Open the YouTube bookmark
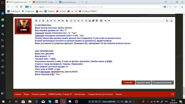 (x=61, y=11)
